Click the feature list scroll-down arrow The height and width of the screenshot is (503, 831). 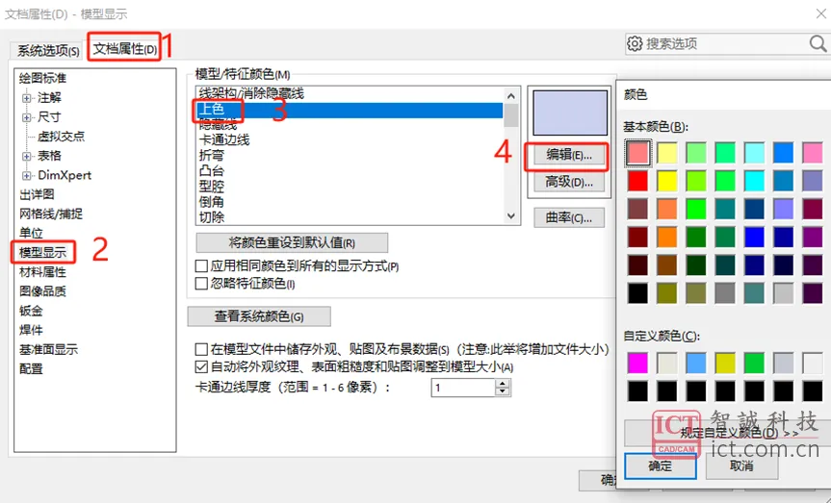click(x=511, y=216)
